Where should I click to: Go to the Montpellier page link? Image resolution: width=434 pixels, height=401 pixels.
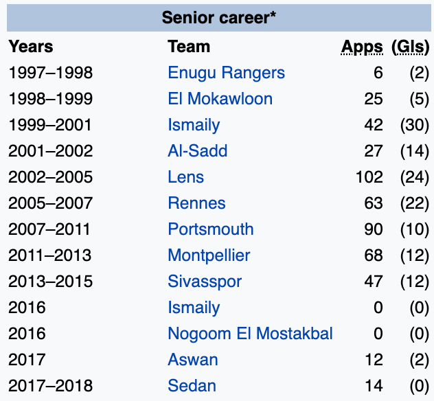pos(209,255)
